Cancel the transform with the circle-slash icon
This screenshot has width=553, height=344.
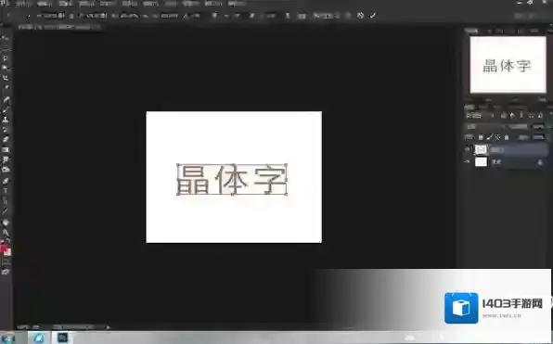click(x=360, y=16)
